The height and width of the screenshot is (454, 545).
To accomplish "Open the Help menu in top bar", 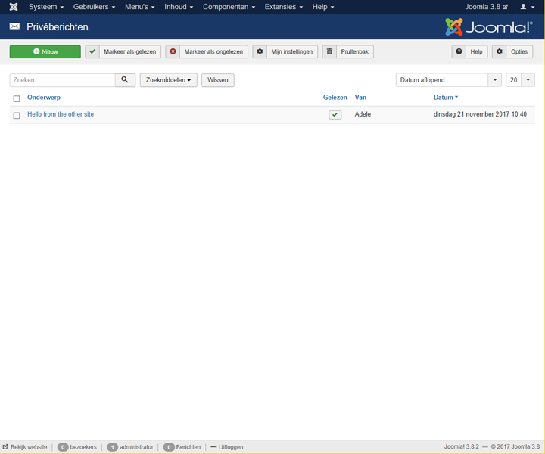I will tap(323, 7).
